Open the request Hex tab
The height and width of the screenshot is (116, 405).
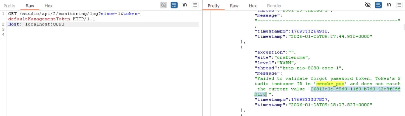coord(48,6)
